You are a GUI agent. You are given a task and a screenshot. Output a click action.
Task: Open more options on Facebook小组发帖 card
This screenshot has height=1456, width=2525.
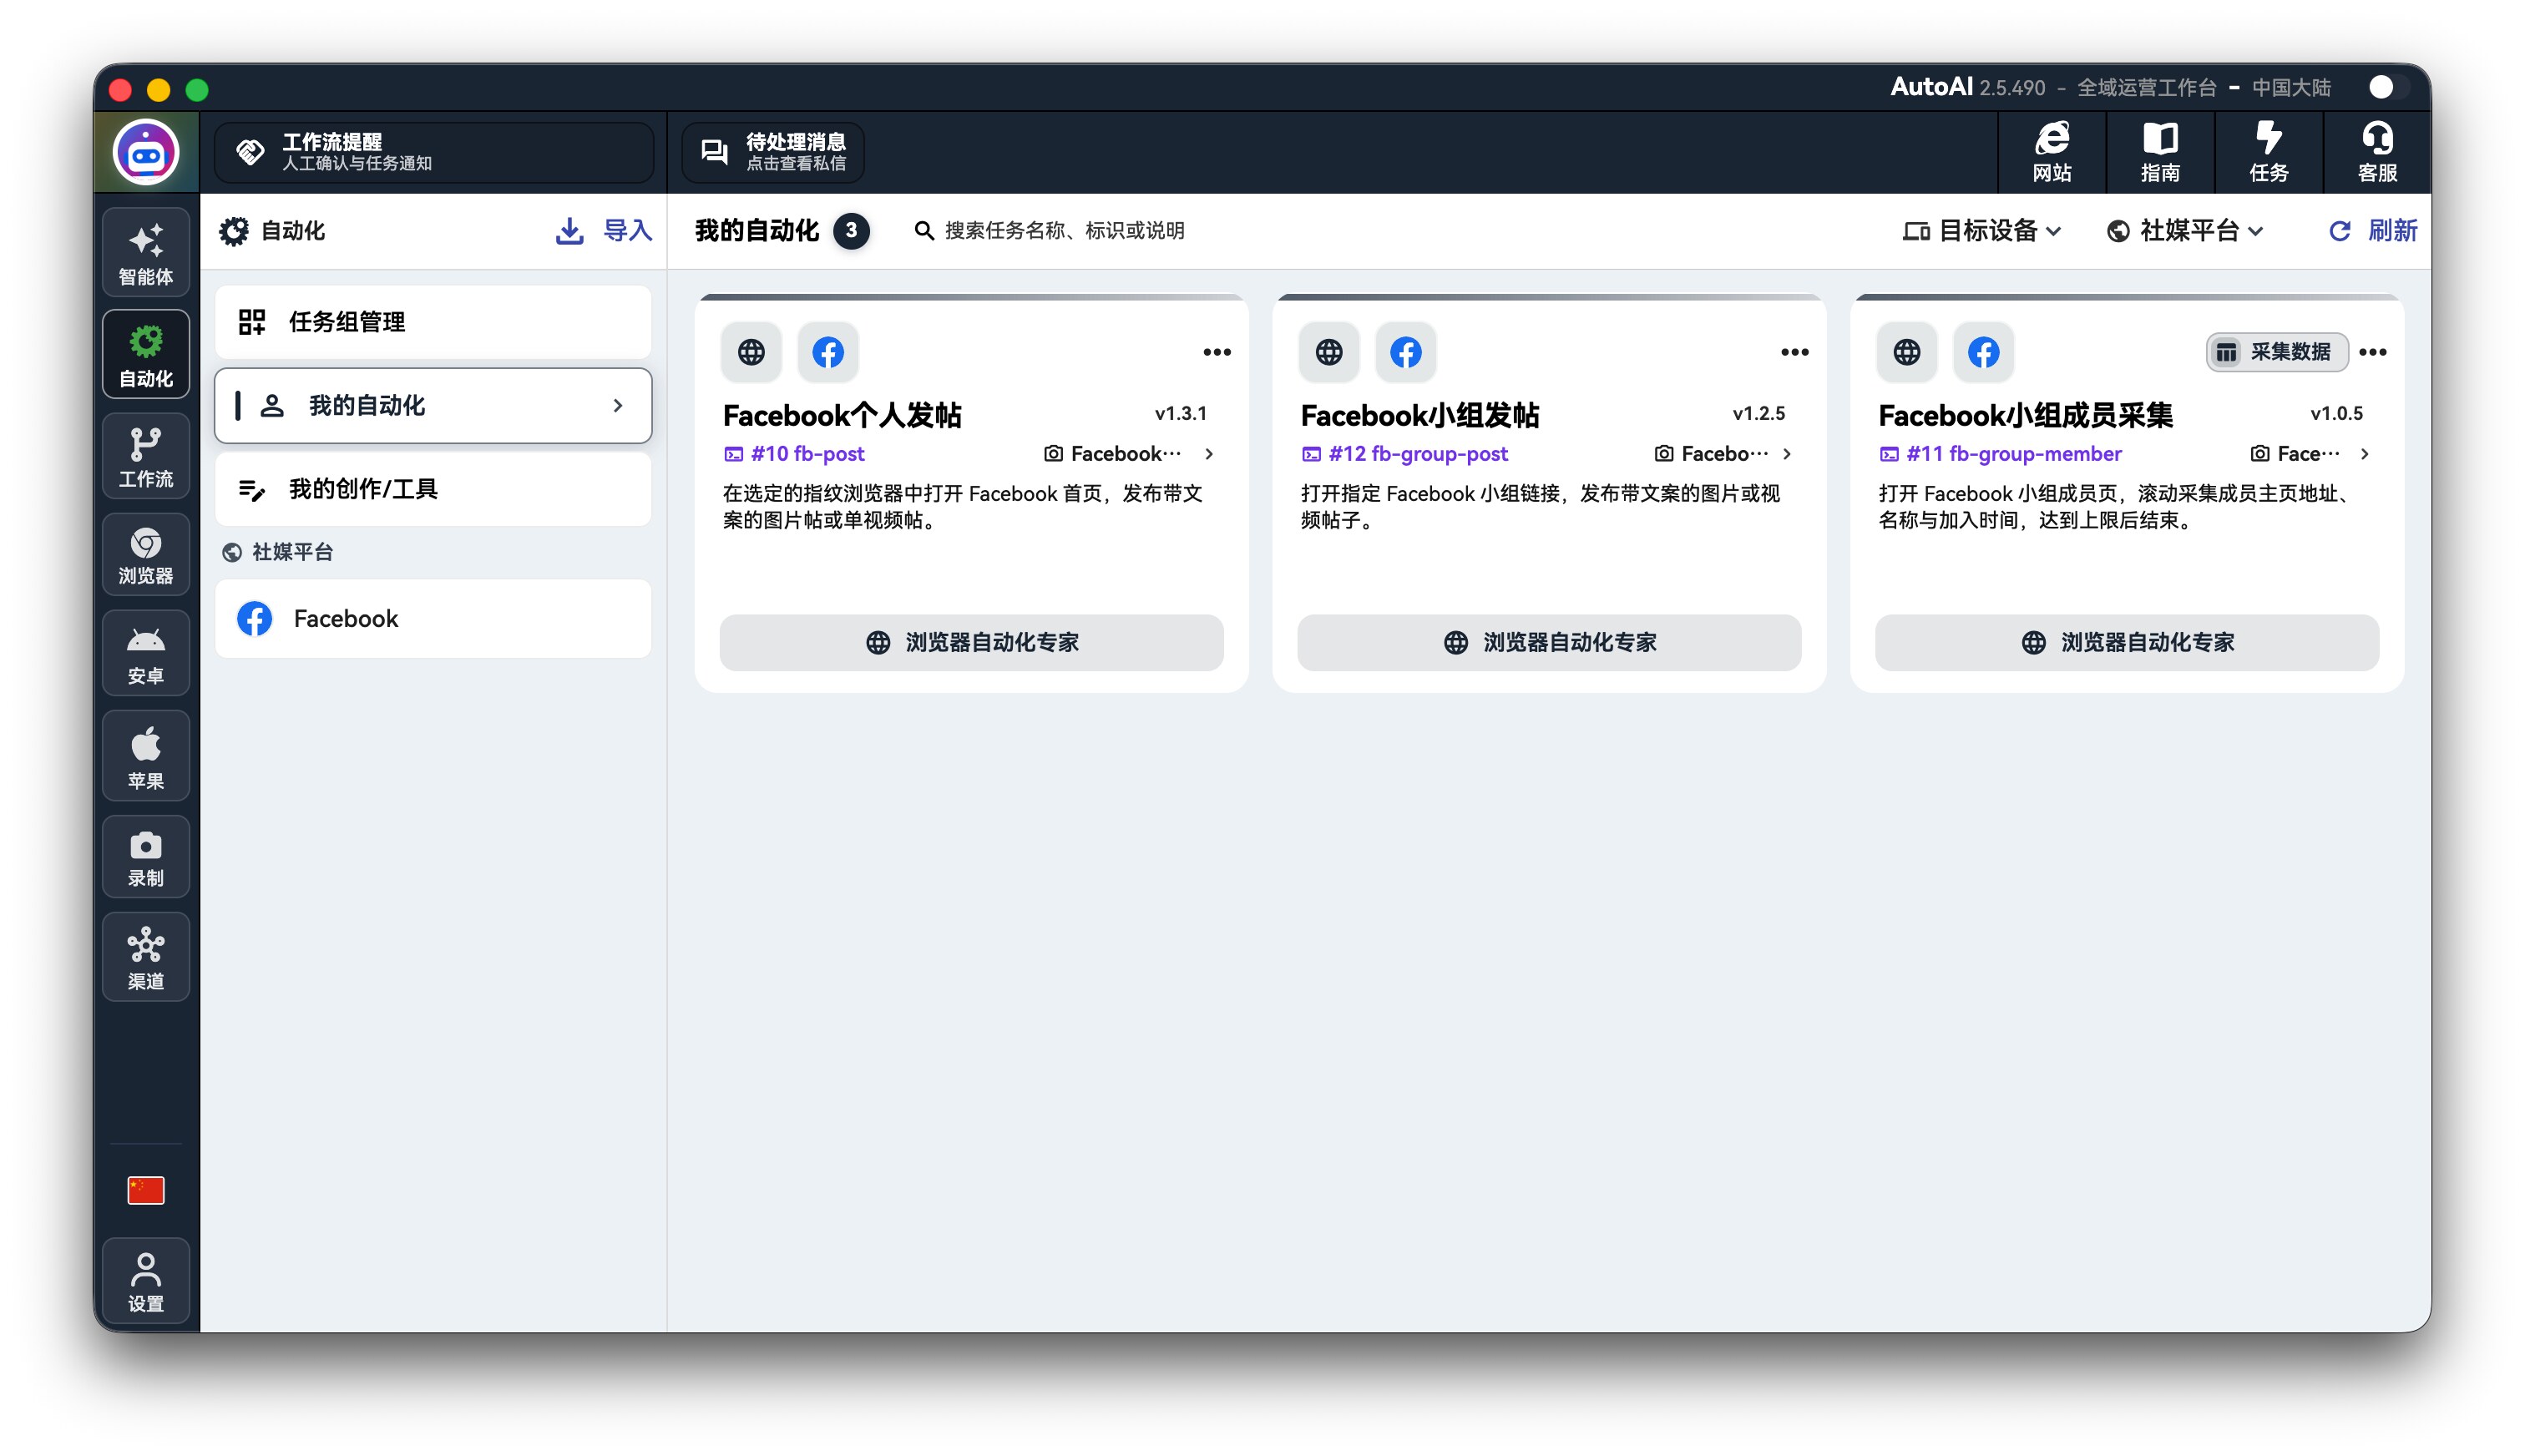click(1795, 352)
